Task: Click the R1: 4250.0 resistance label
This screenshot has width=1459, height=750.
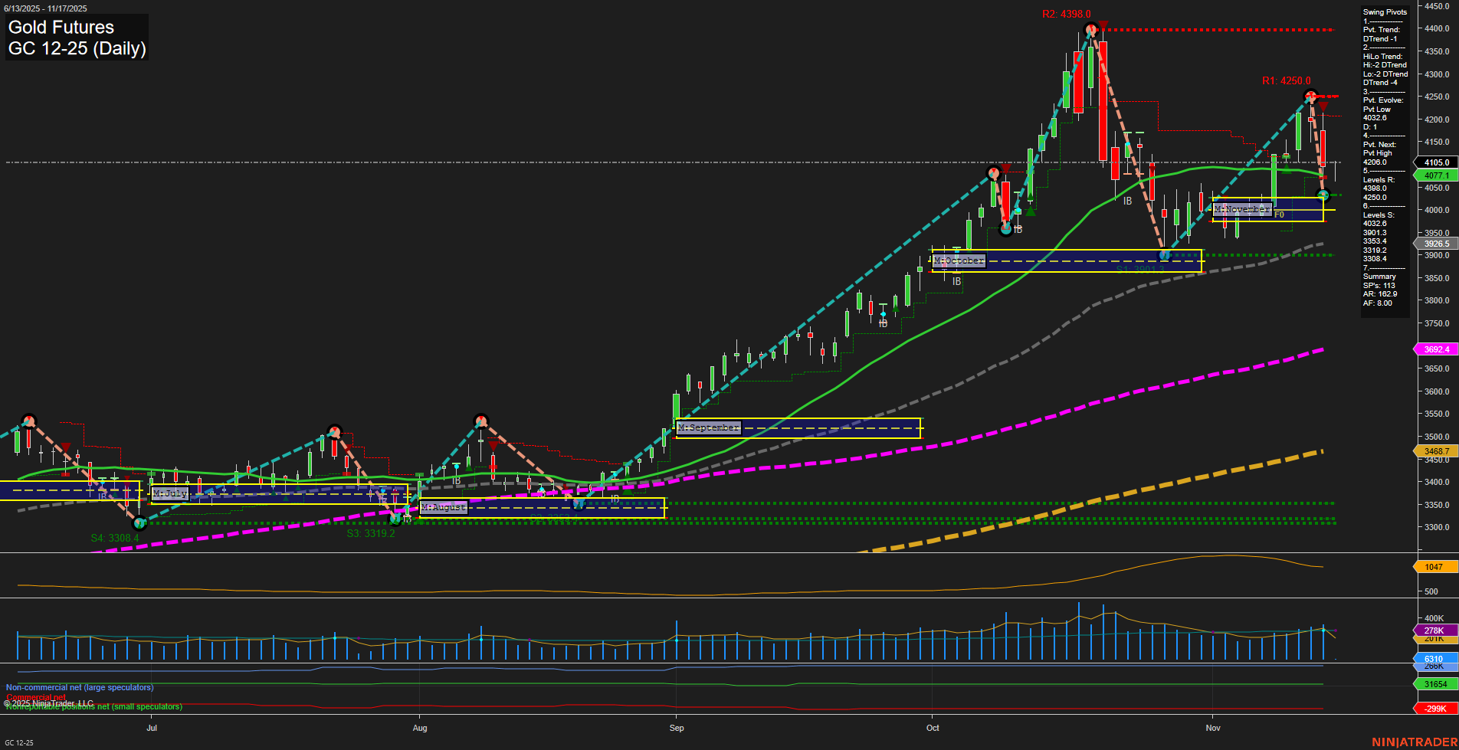Action: point(1286,79)
